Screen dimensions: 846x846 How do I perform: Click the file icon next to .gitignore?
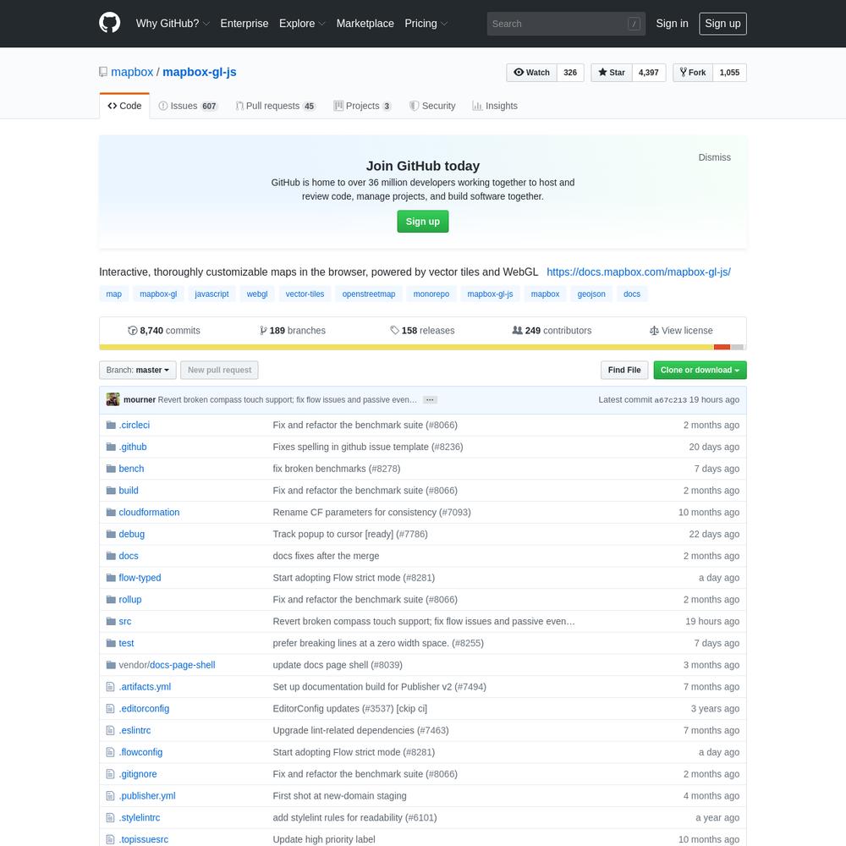point(111,774)
